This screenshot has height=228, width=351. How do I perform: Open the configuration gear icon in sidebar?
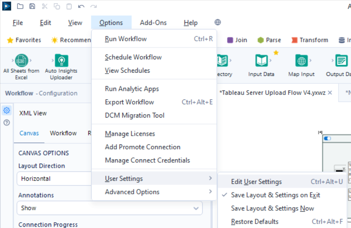pyautogui.click(x=7, y=110)
